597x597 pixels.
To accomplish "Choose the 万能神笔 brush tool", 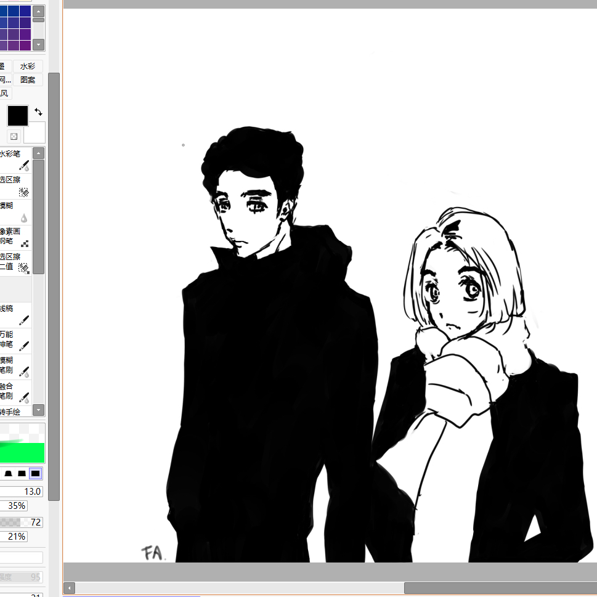I will click(15, 339).
